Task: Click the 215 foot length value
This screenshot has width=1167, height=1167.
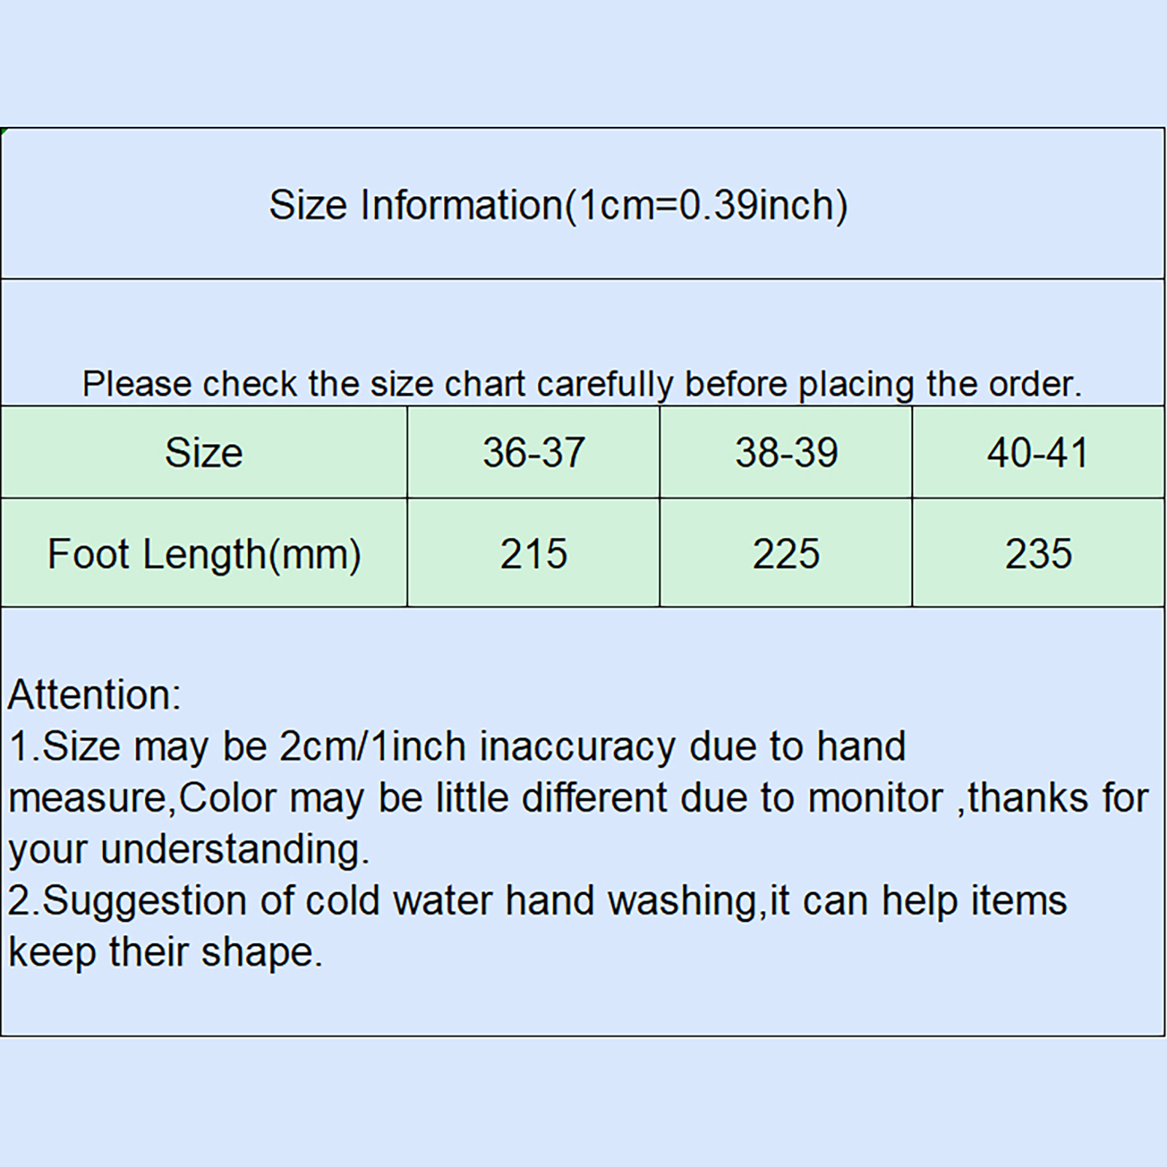Action: tap(533, 554)
